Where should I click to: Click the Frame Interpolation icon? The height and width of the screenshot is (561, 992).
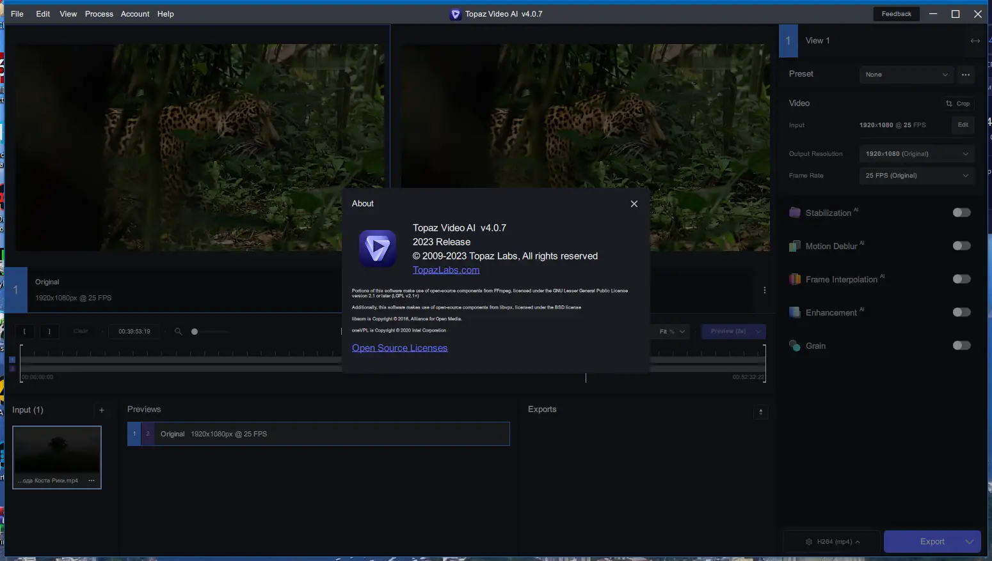(795, 279)
